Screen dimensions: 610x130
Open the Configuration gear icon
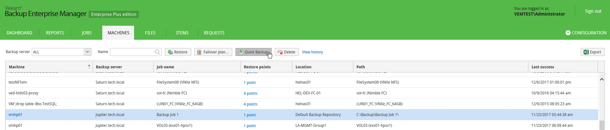pyautogui.click(x=568, y=33)
